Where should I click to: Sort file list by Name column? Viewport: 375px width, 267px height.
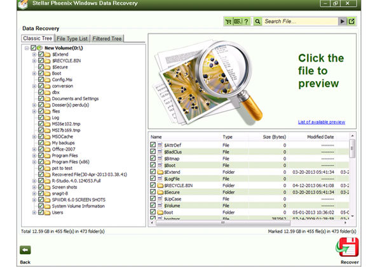(156, 137)
